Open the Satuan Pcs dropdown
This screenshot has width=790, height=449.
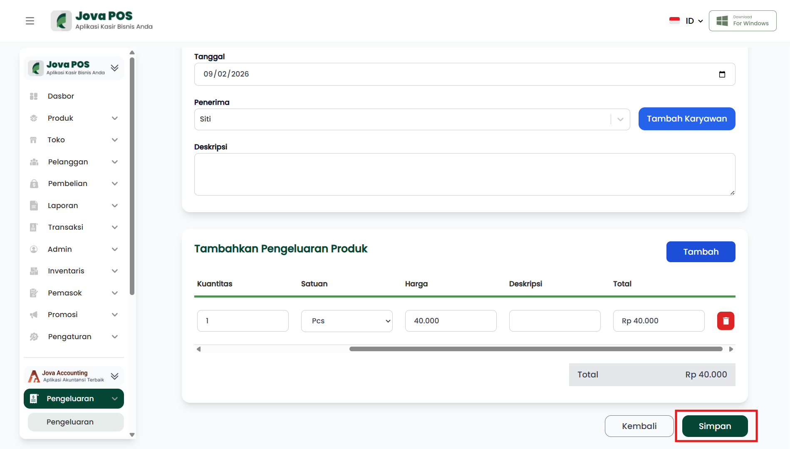[x=347, y=321]
